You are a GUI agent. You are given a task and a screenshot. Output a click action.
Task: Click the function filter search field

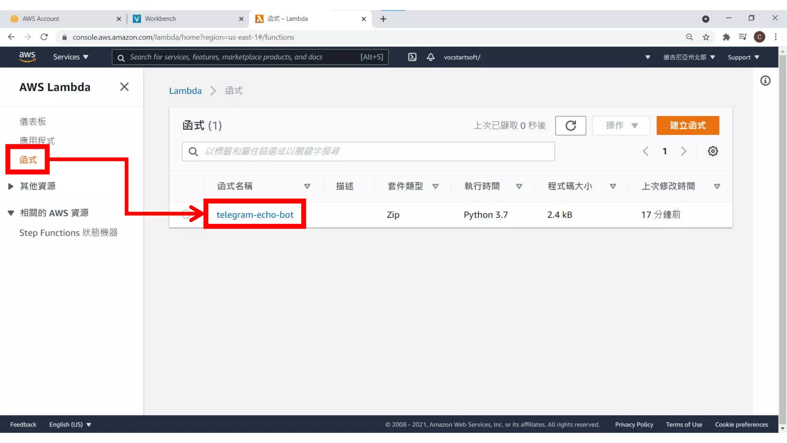[368, 151]
